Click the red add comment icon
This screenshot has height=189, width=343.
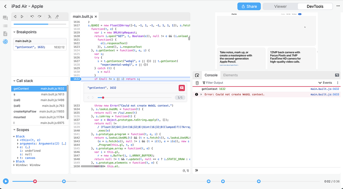181,88
